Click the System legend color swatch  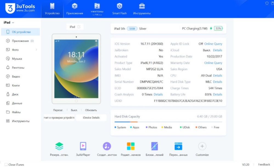tap(115, 127)
